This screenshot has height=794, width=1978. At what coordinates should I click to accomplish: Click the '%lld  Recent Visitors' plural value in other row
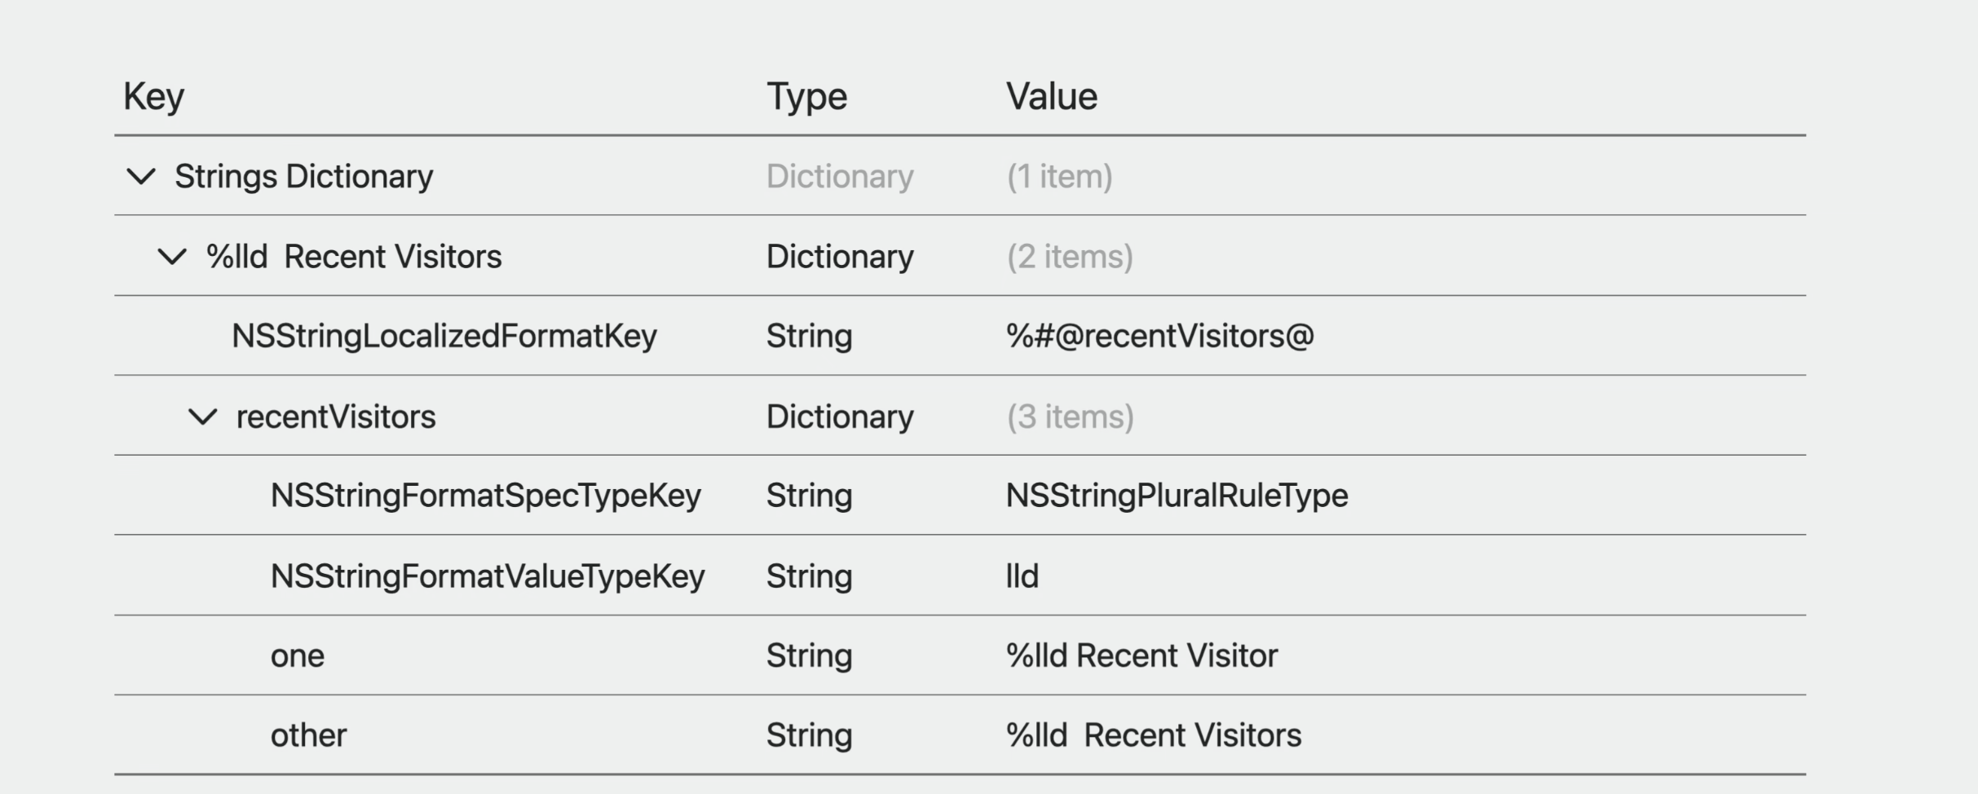1154,735
